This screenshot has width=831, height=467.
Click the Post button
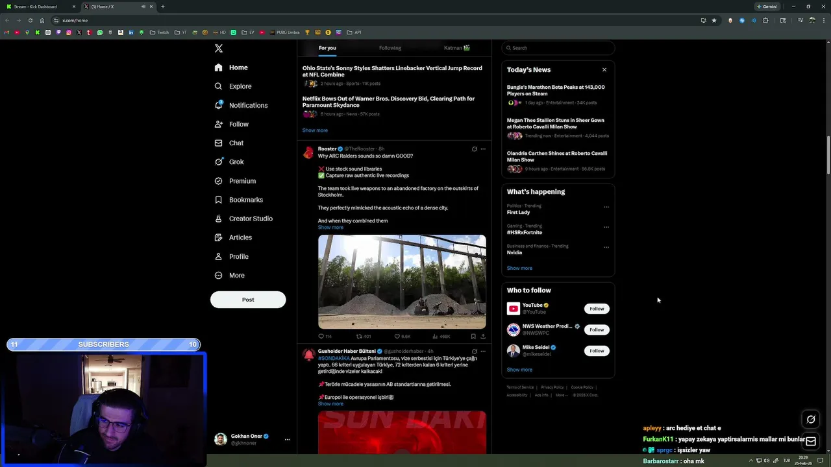click(248, 300)
